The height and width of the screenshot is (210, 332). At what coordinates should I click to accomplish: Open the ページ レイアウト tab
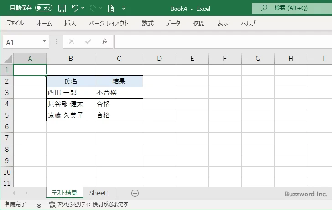tap(109, 23)
